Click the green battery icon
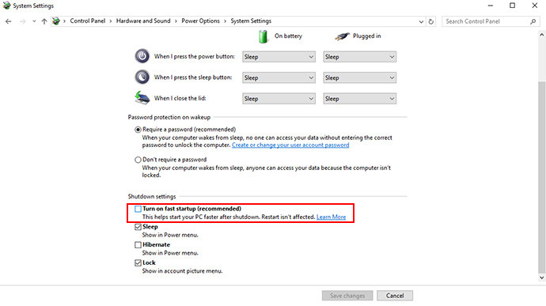The width and height of the screenshot is (546, 306). coord(264,36)
